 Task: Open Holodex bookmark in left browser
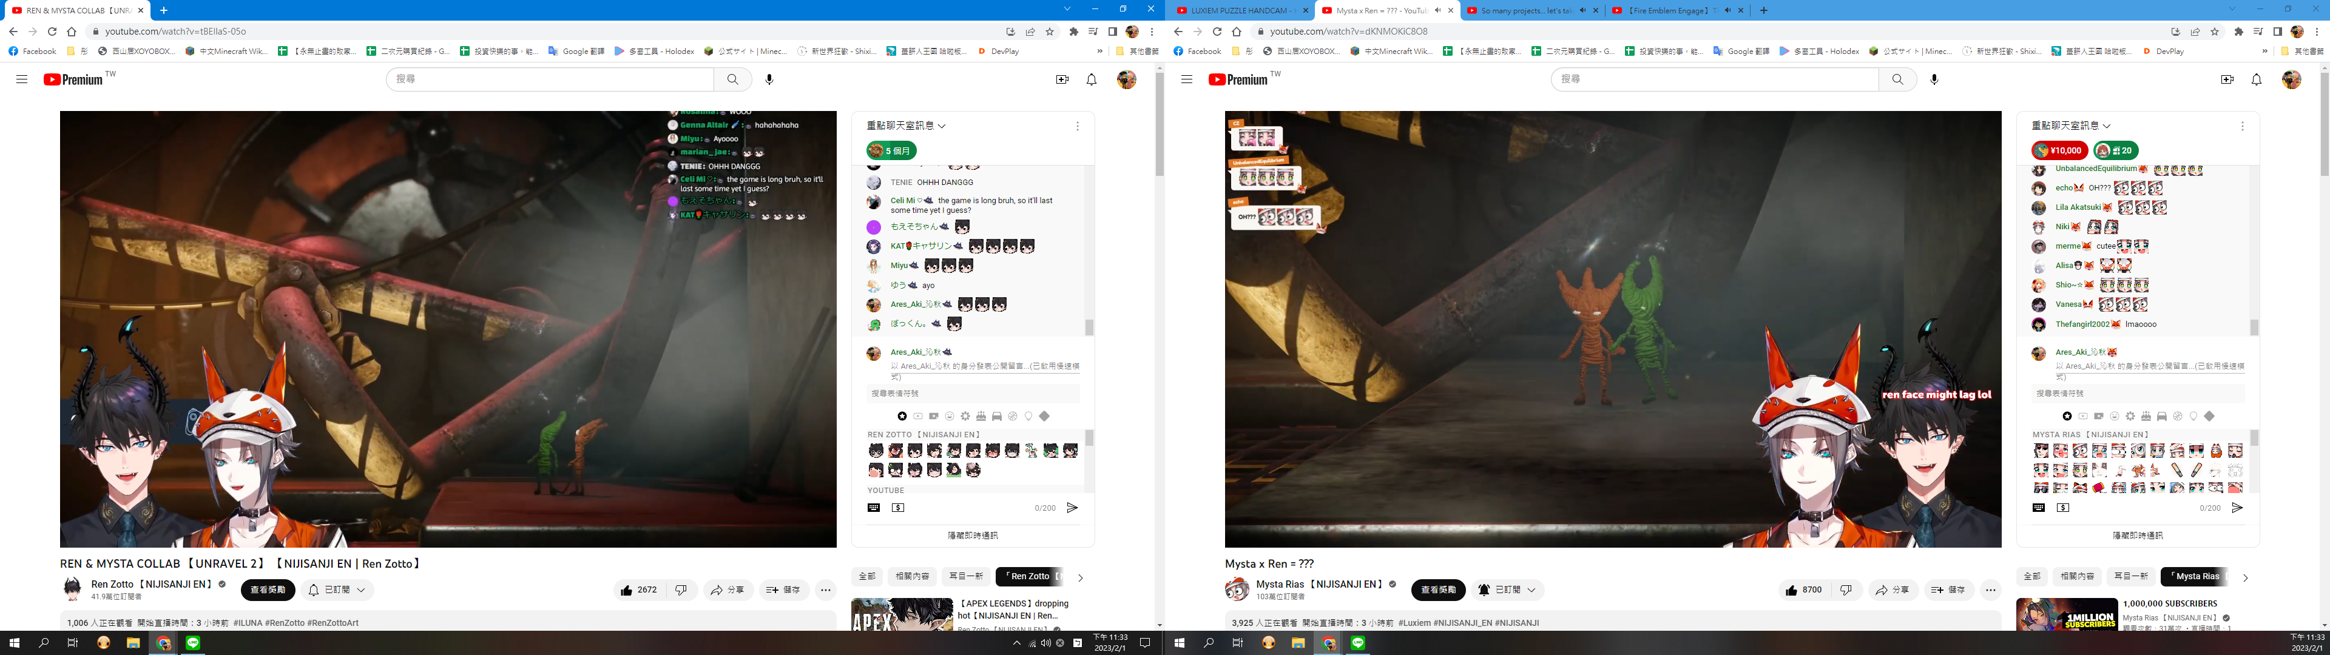click(654, 52)
